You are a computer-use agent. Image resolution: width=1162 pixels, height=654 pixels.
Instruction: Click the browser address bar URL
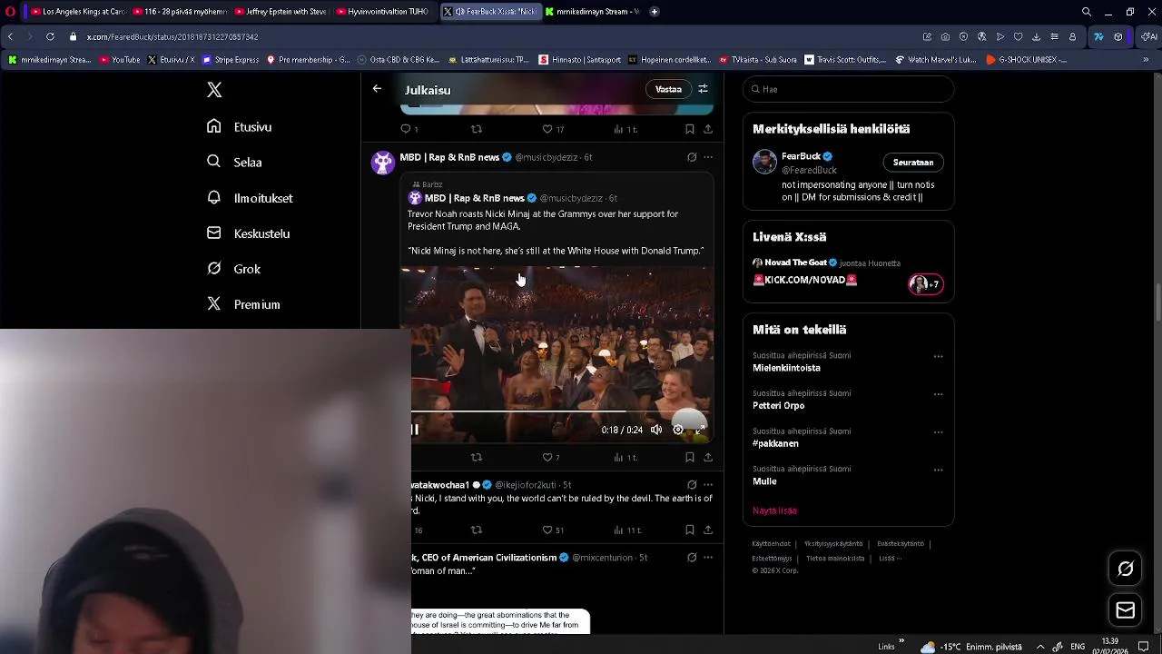point(172,36)
